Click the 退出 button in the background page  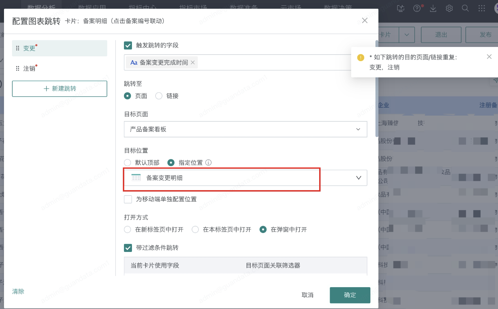441,35
